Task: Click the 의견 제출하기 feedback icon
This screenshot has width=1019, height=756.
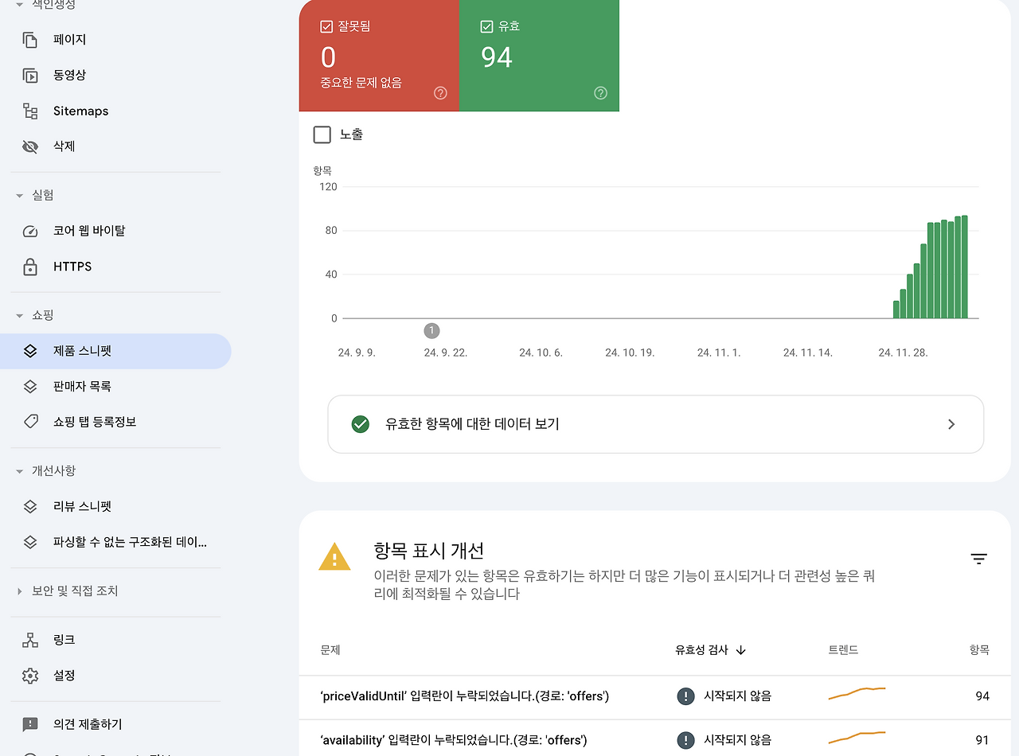Action: click(30, 724)
